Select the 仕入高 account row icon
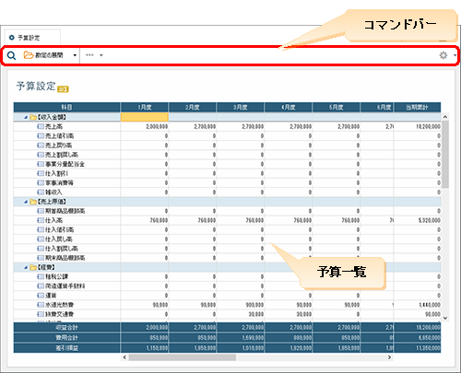 41,220
